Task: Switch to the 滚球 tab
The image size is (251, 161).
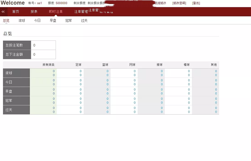Action: [22, 21]
